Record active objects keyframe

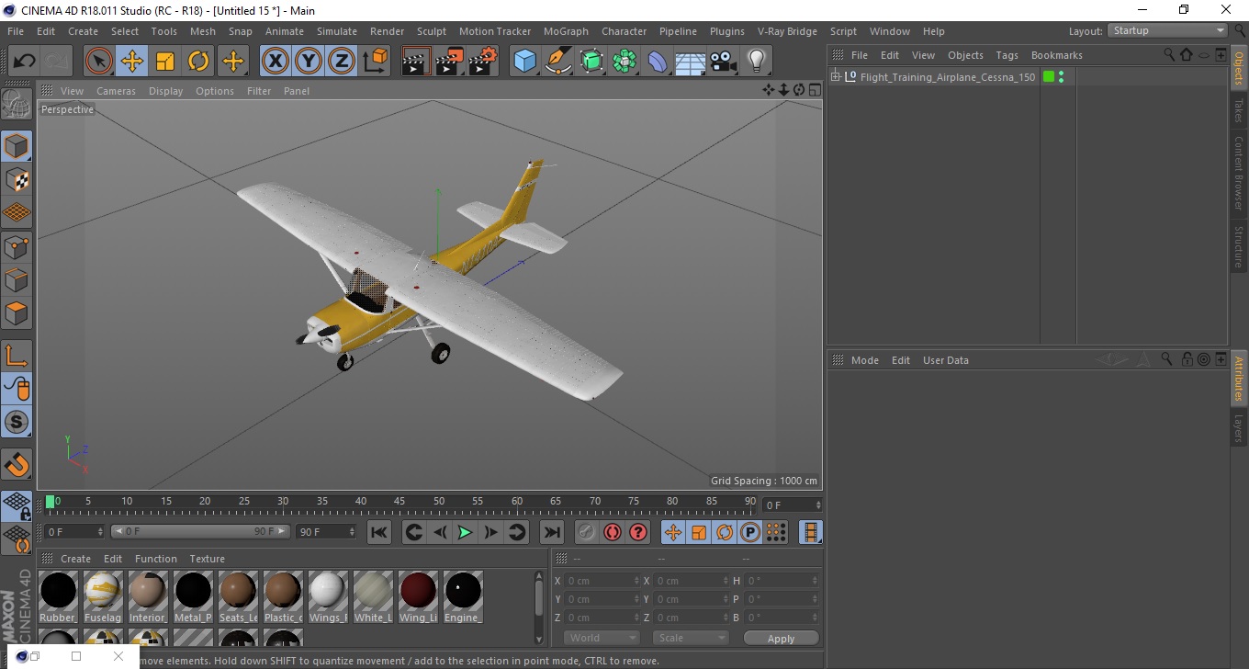click(586, 532)
